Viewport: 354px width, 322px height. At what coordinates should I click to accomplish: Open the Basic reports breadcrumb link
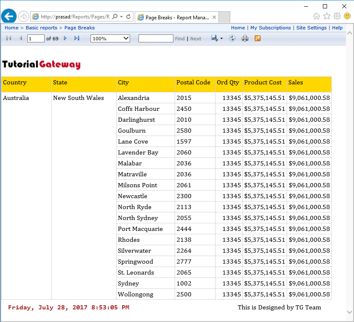point(41,28)
